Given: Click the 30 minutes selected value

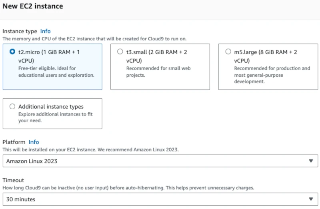Looking at the screenshot, I should [21, 199].
